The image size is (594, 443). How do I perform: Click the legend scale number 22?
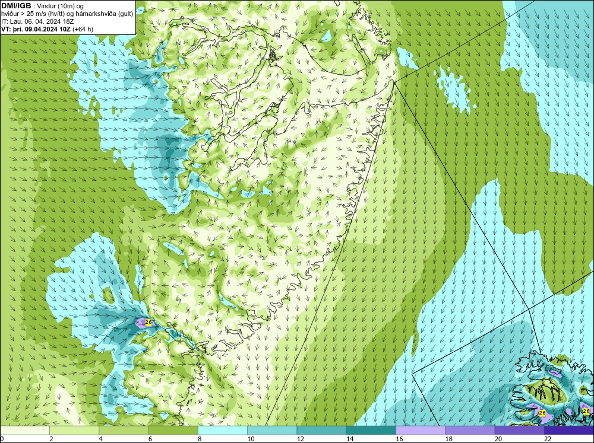pos(548,439)
